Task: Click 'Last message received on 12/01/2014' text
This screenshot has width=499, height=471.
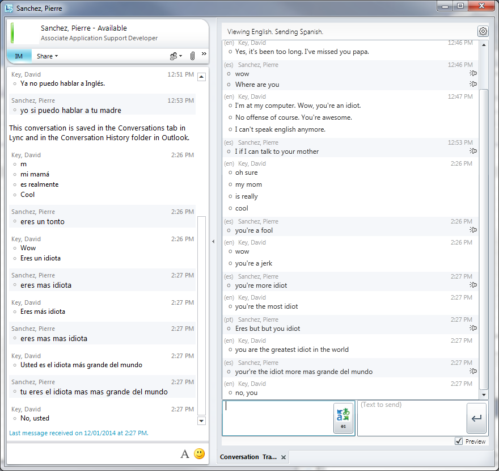Action: [x=79, y=433]
